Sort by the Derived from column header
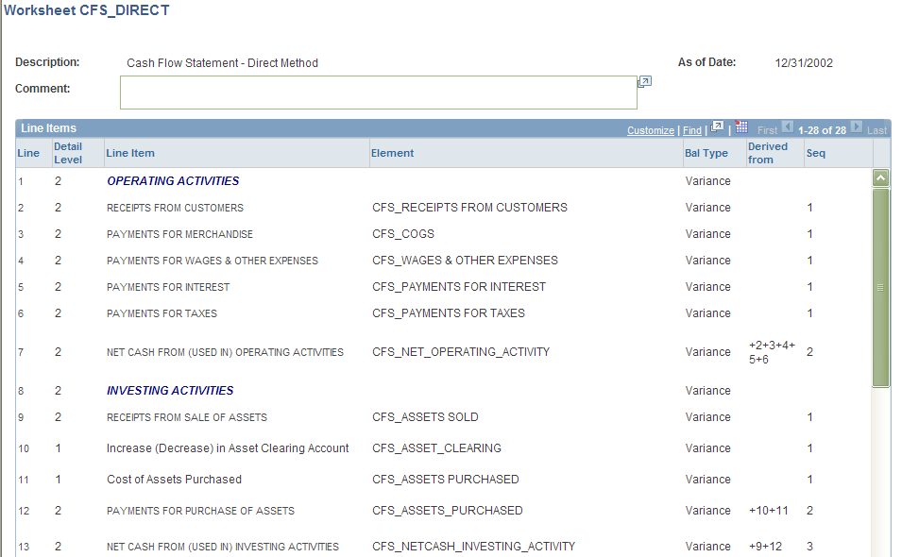Viewport: 902px width, 557px height. [x=767, y=153]
